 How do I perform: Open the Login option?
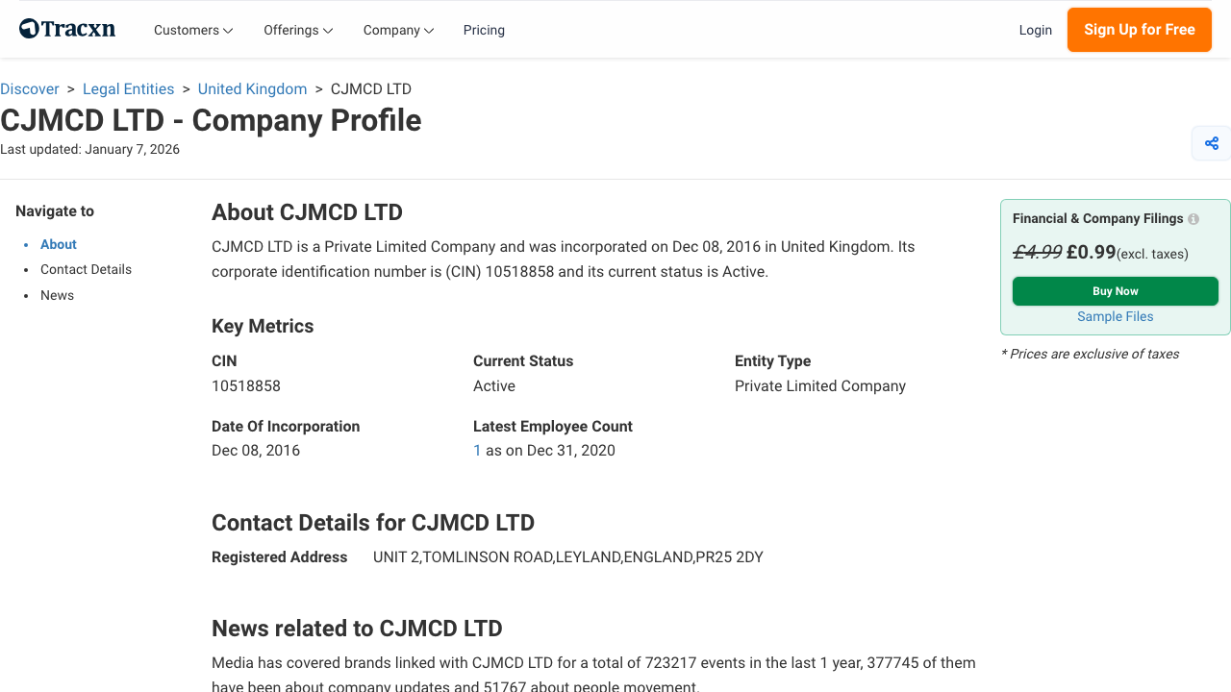point(1036,30)
